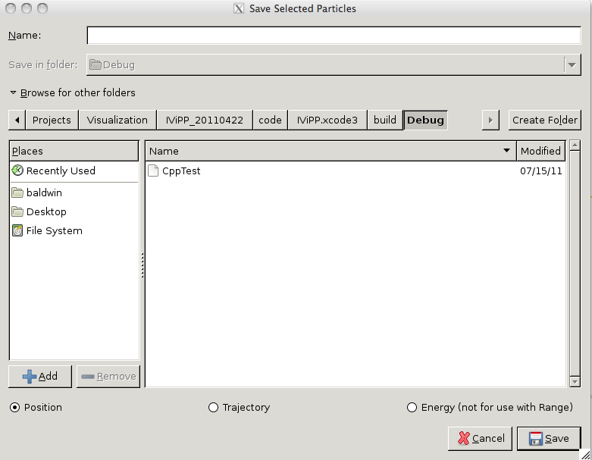Image resolution: width=592 pixels, height=460 pixels.
Task: Select the CppTest file
Action: [356, 171]
